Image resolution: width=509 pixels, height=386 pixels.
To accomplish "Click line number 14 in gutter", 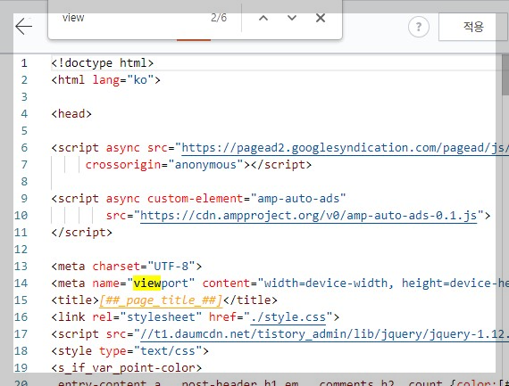I will click(21, 283).
